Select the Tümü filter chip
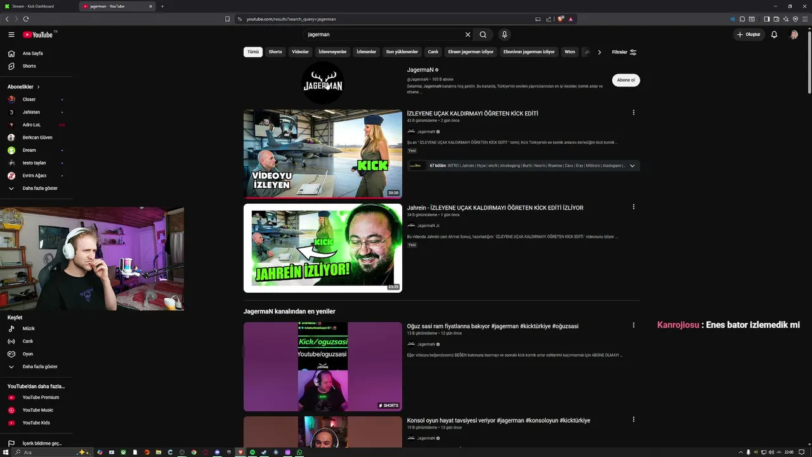This screenshot has height=457, width=812. (x=253, y=52)
